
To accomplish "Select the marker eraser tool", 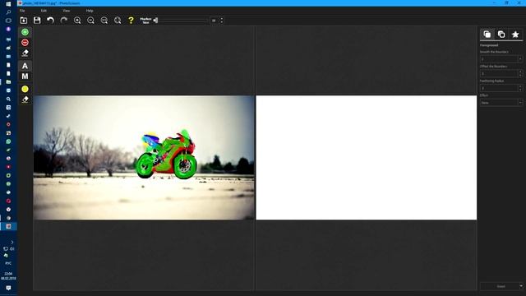I will pos(25,53).
